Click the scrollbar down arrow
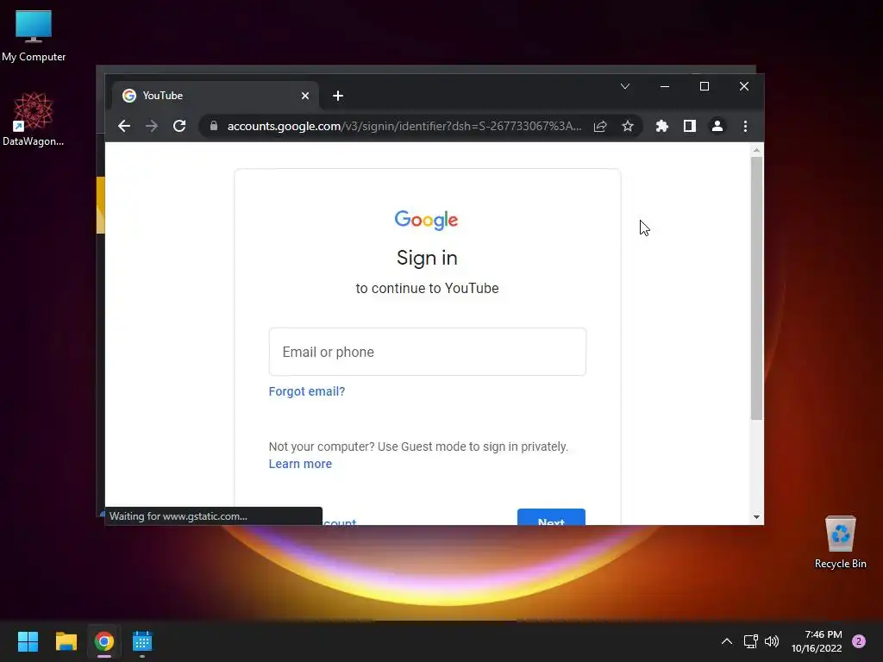Viewport: 883px width, 662px height. [x=756, y=517]
